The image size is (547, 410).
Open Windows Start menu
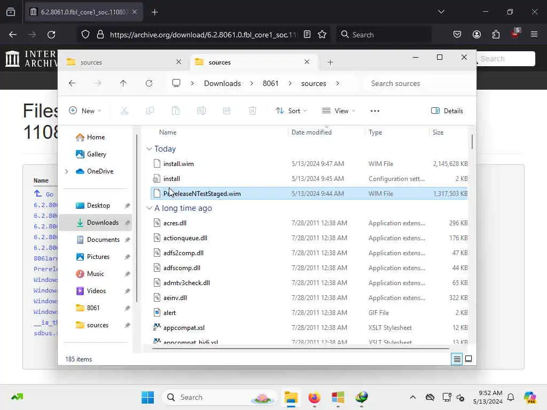147,397
